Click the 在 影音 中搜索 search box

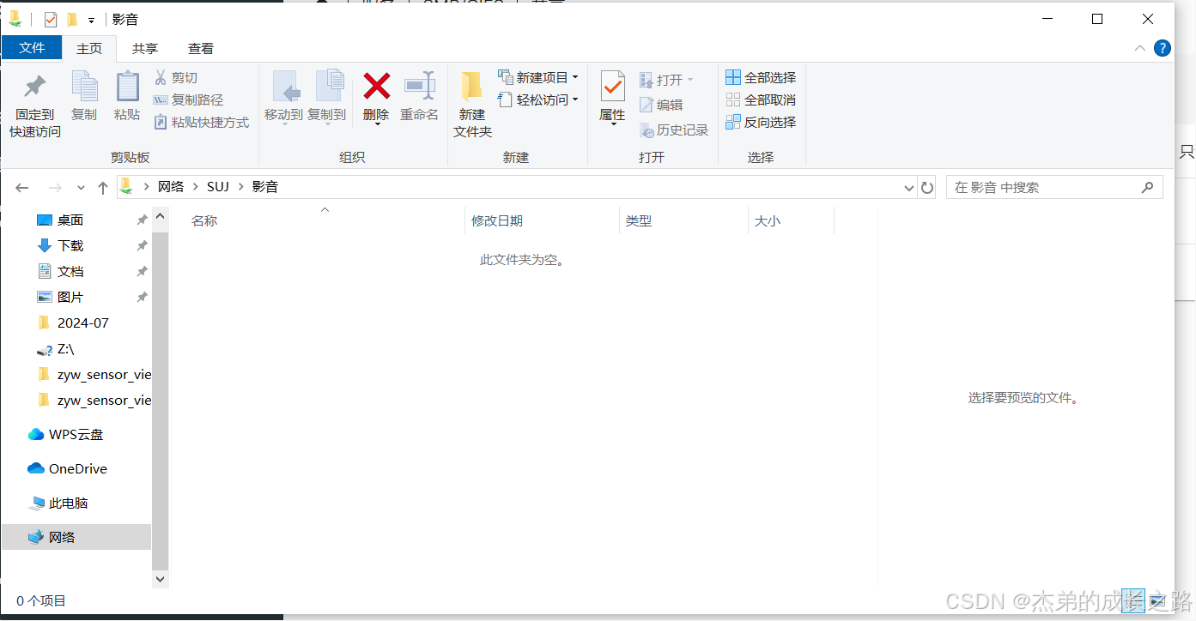1043,187
